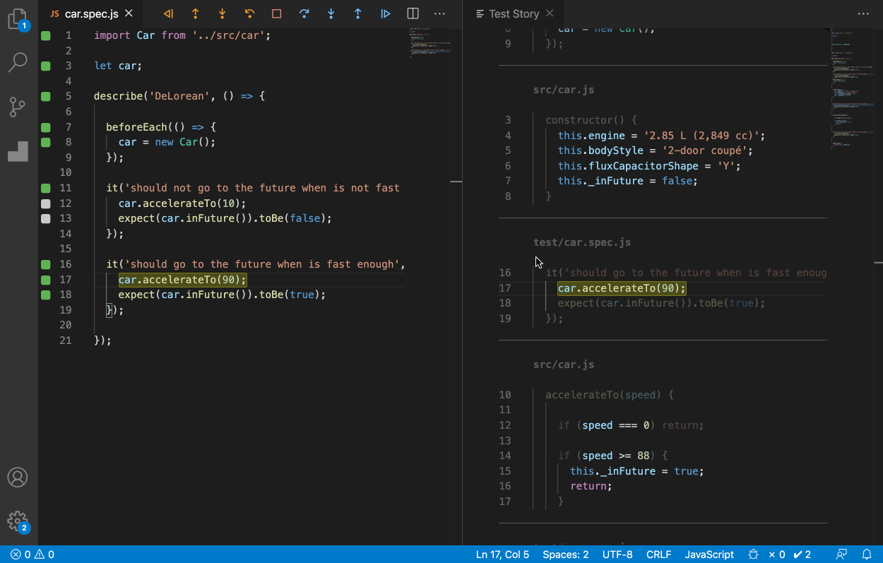
Task: Open the Source Control view
Action: point(18,107)
